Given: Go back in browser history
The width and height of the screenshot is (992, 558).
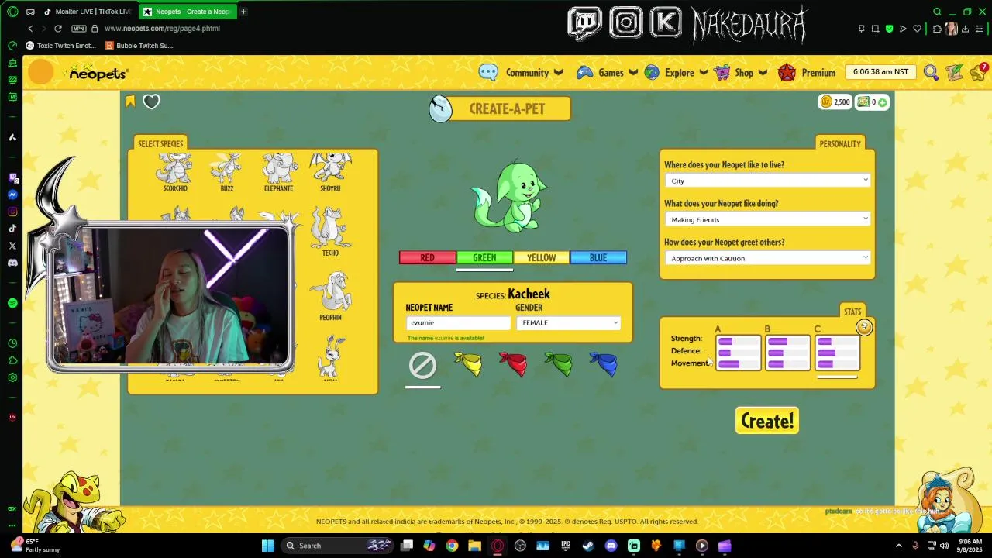Looking at the screenshot, I should coord(30,29).
